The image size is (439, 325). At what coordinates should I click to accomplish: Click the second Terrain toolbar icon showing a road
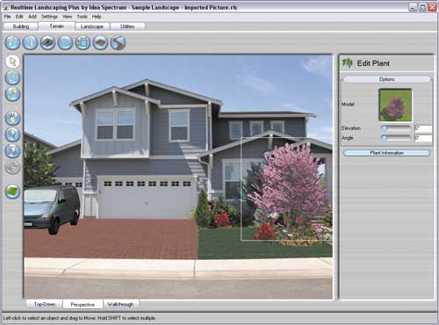[30, 43]
